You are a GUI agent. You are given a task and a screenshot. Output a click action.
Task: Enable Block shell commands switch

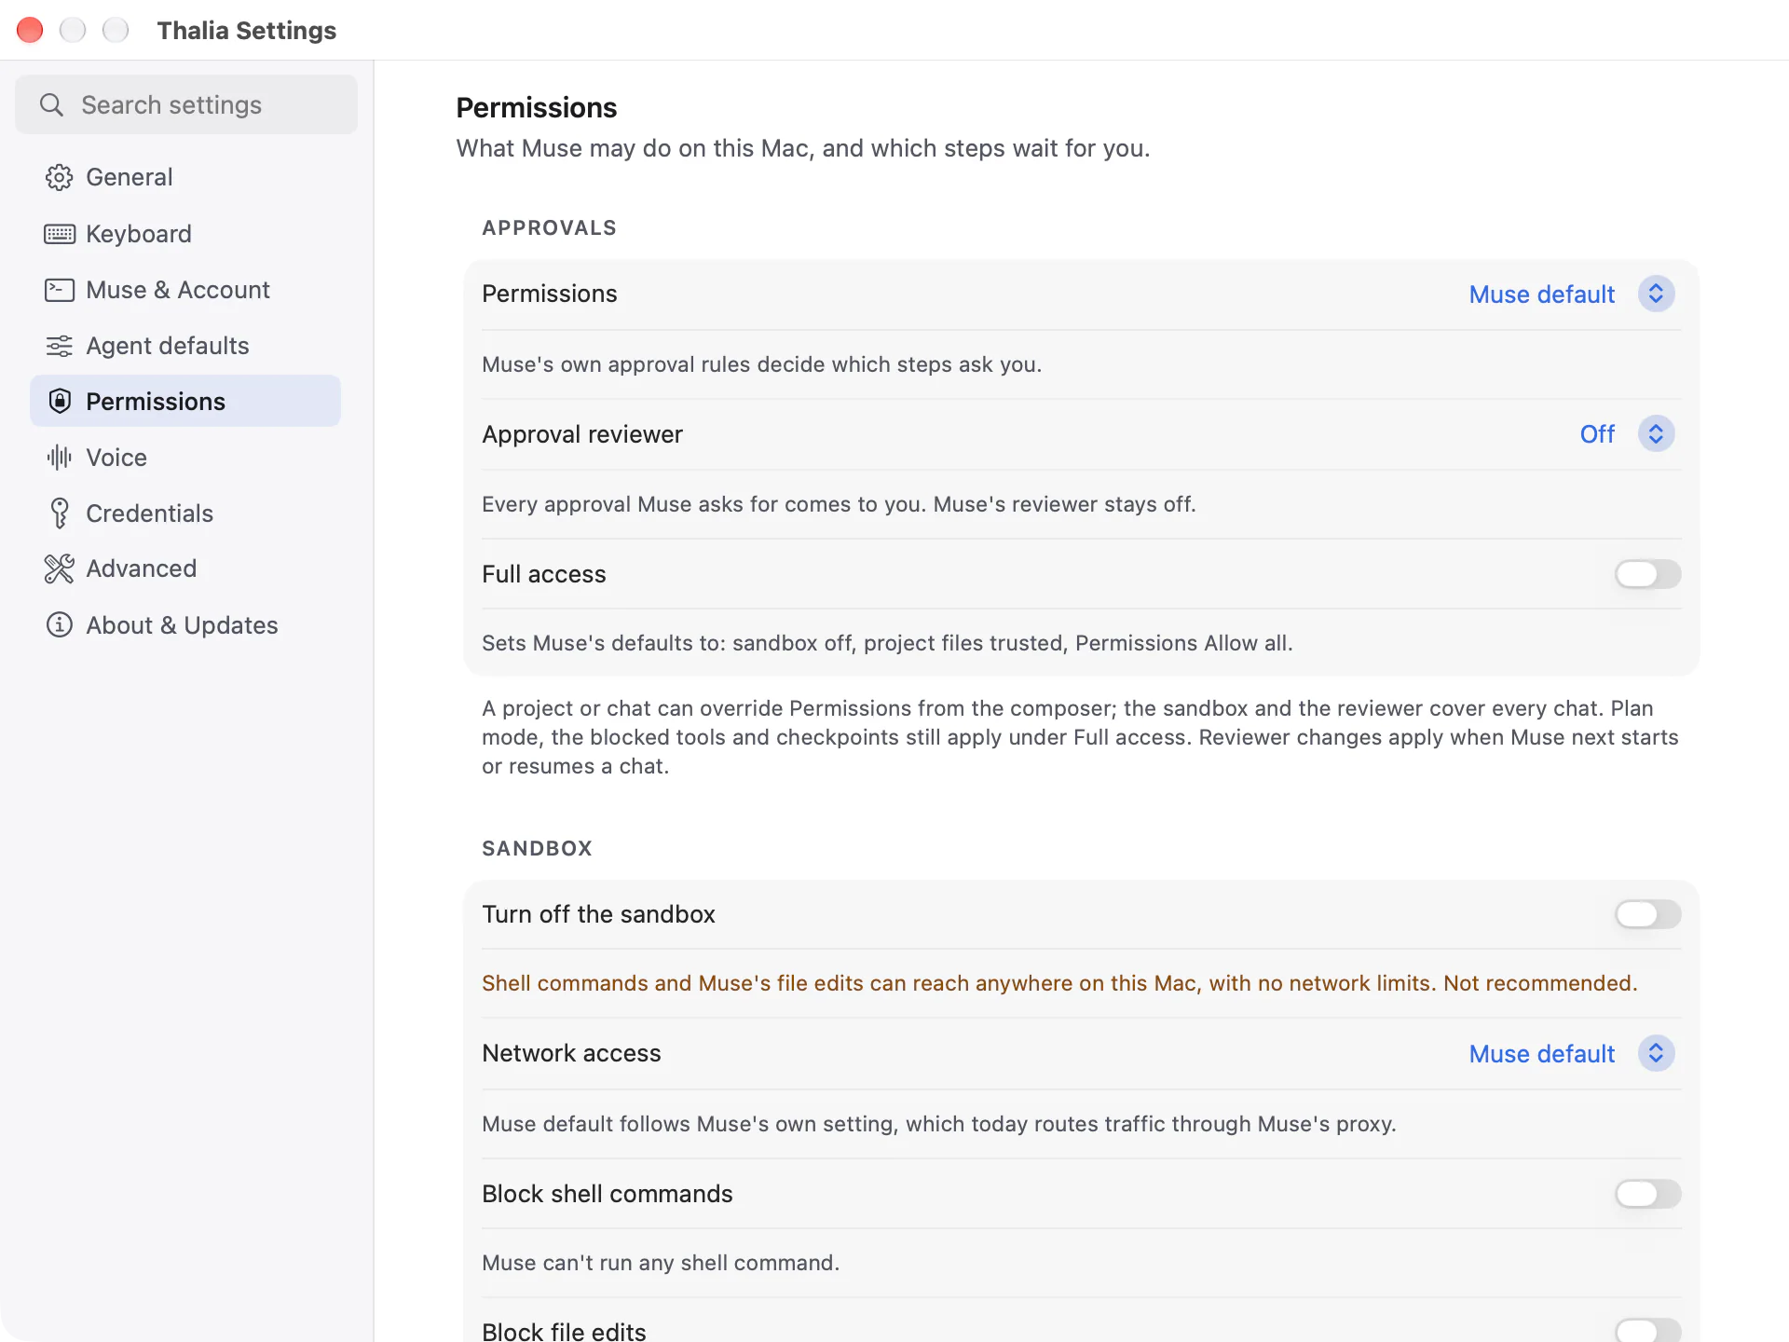click(1647, 1194)
